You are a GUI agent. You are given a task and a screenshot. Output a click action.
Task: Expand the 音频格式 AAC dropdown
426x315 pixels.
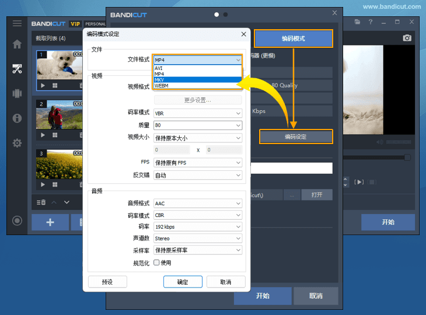(x=197, y=204)
